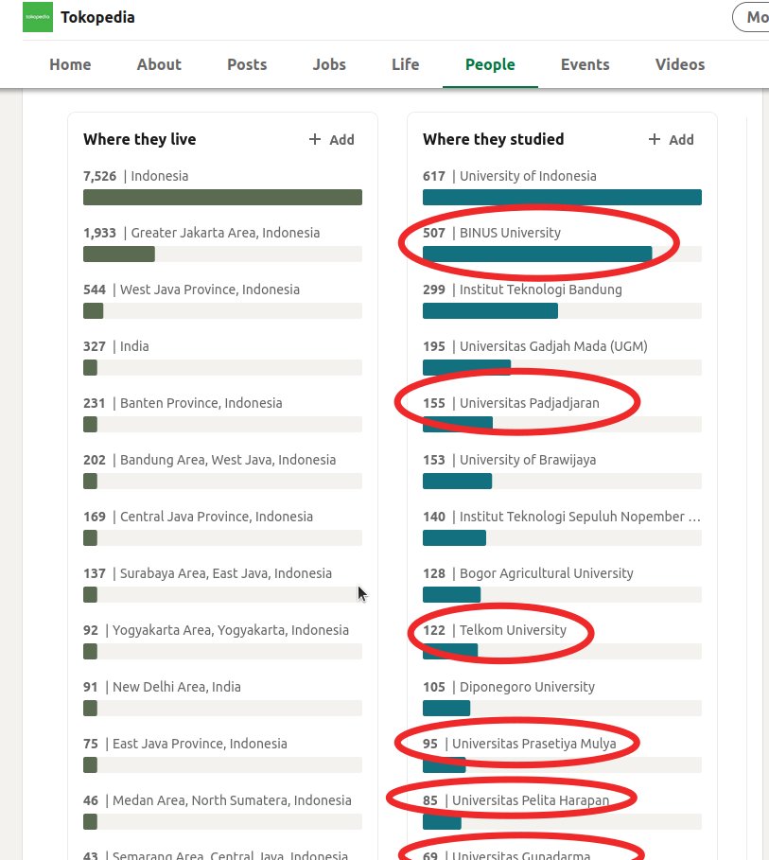Open the Jobs tab
The image size is (769, 860).
329,64
